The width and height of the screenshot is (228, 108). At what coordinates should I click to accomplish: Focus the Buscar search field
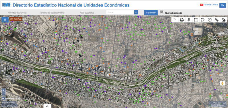[x=120, y=12]
